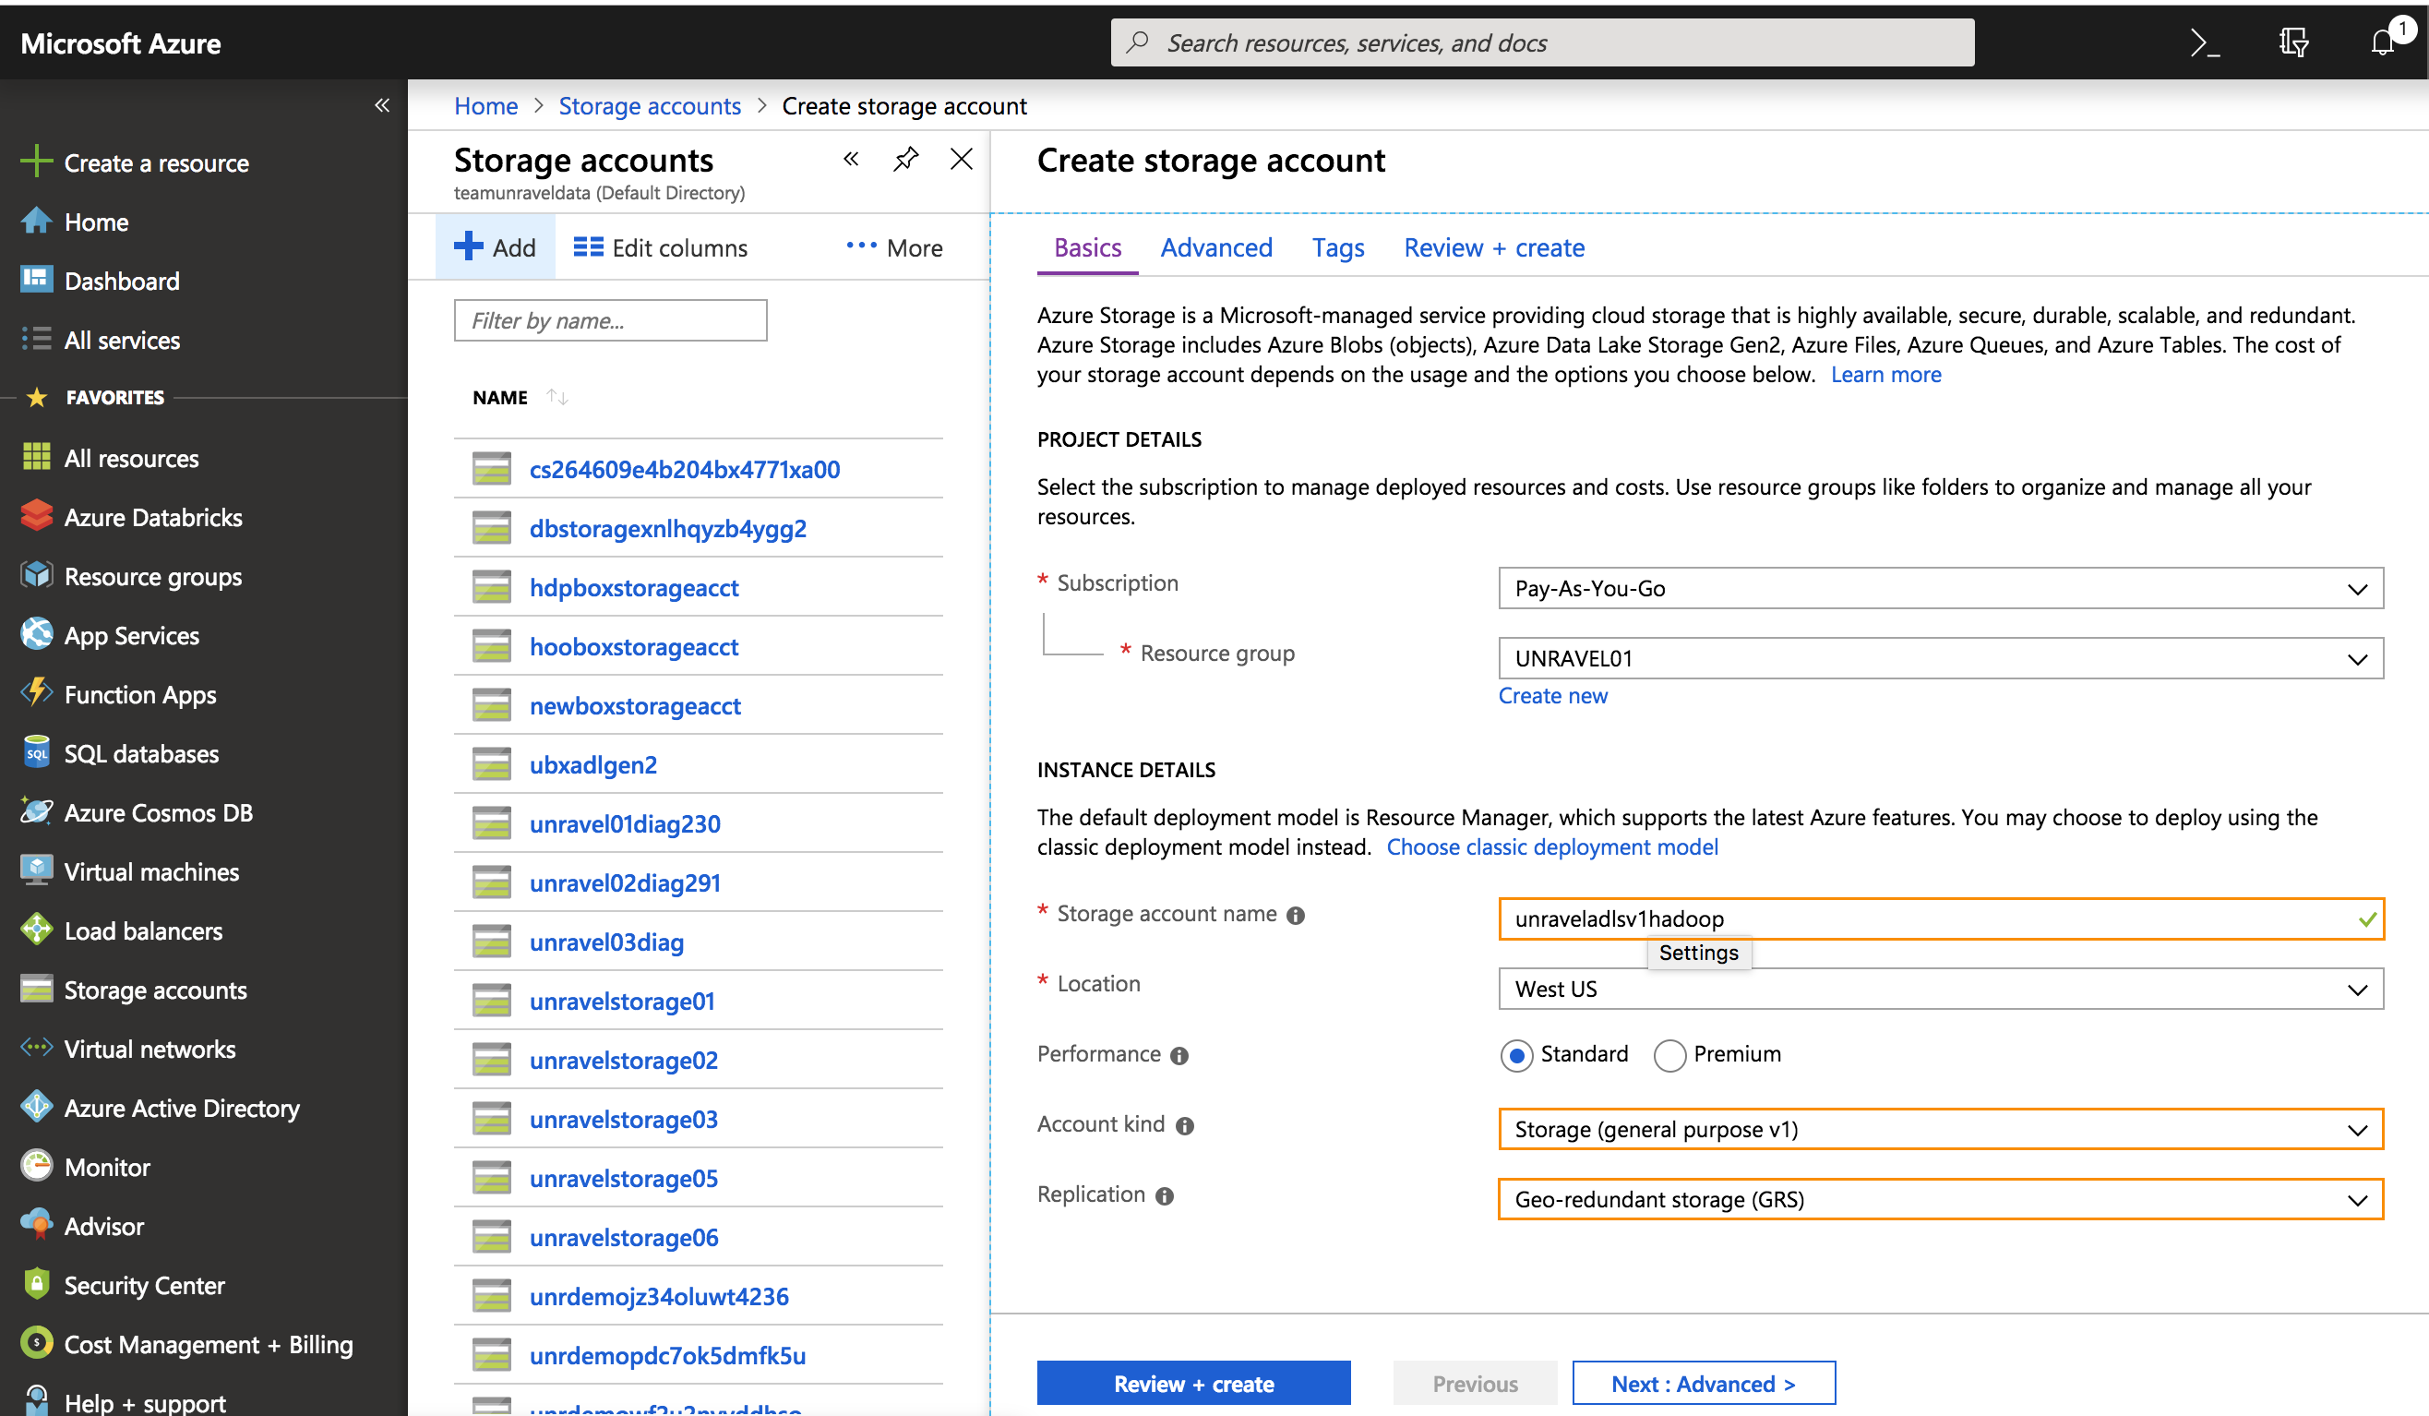Open storage account ubxadlgen2
The width and height of the screenshot is (2429, 1416).
coord(592,764)
